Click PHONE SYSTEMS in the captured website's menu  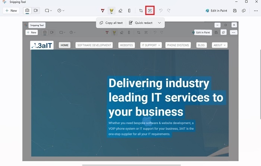click(x=178, y=45)
